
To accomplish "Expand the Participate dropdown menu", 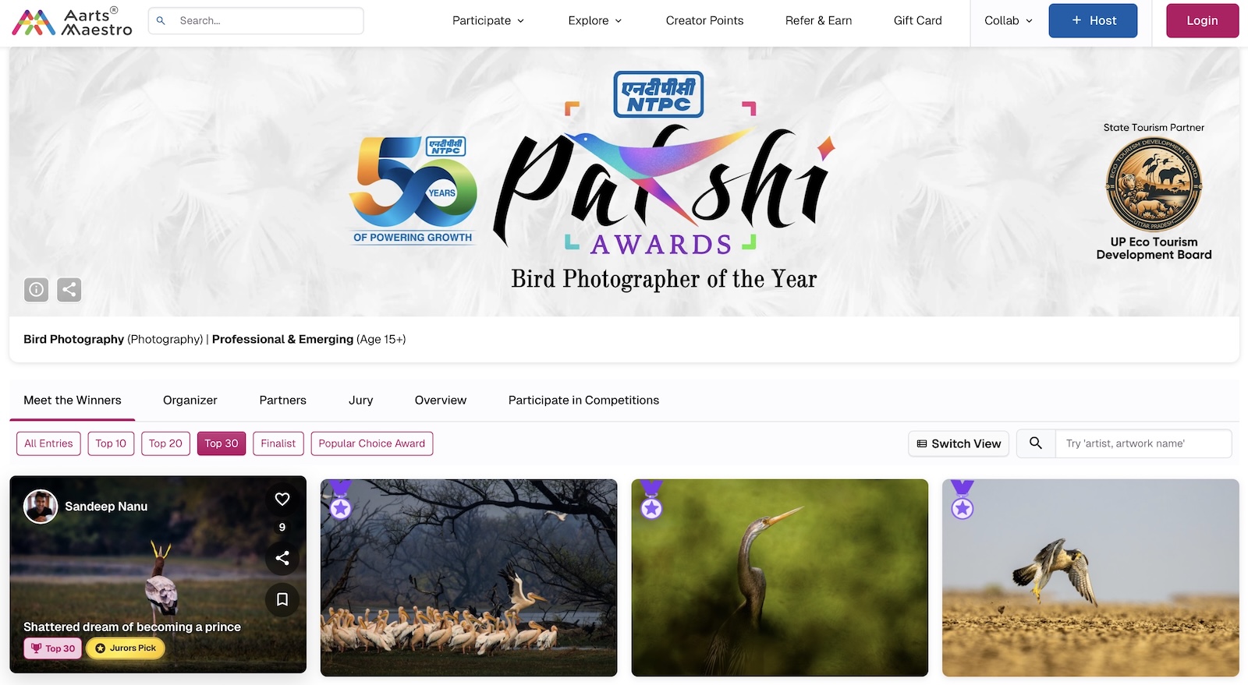I will (488, 21).
